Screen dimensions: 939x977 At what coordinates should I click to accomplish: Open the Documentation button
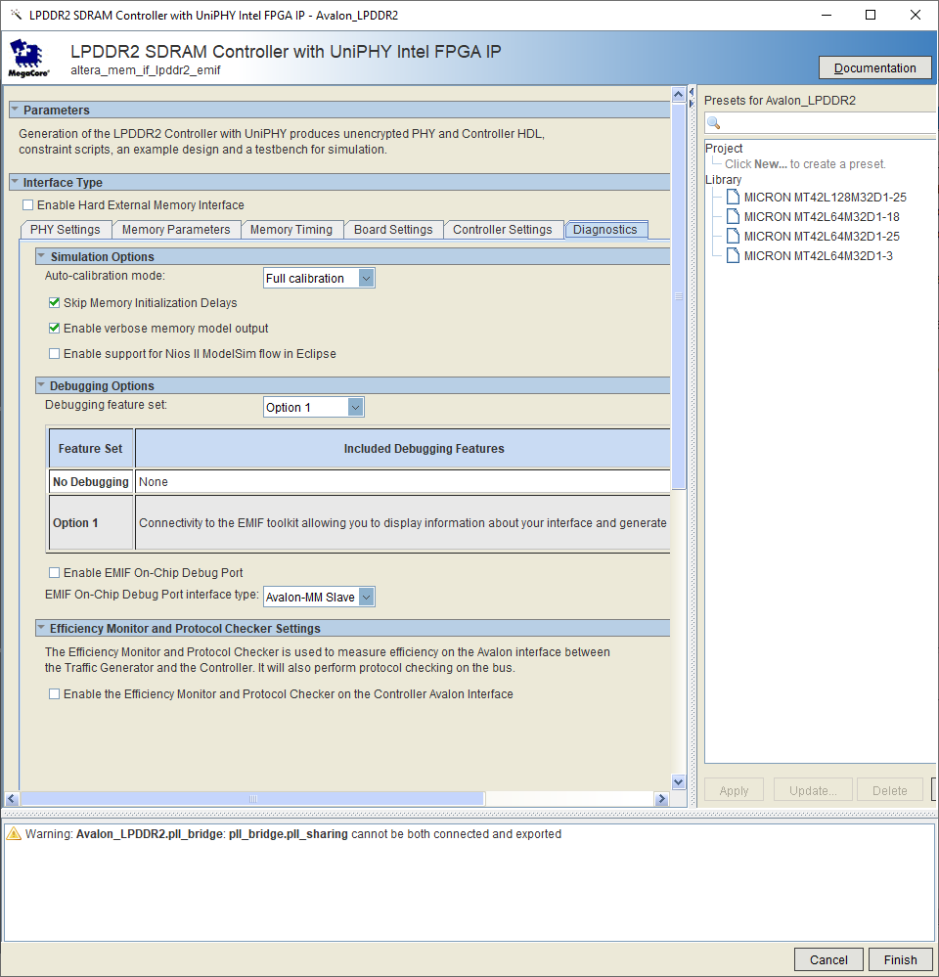(874, 67)
